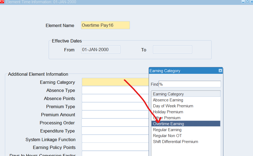Viewport: 253px width, 156px height.
Task: Click the To effective date field
Action: point(172,50)
